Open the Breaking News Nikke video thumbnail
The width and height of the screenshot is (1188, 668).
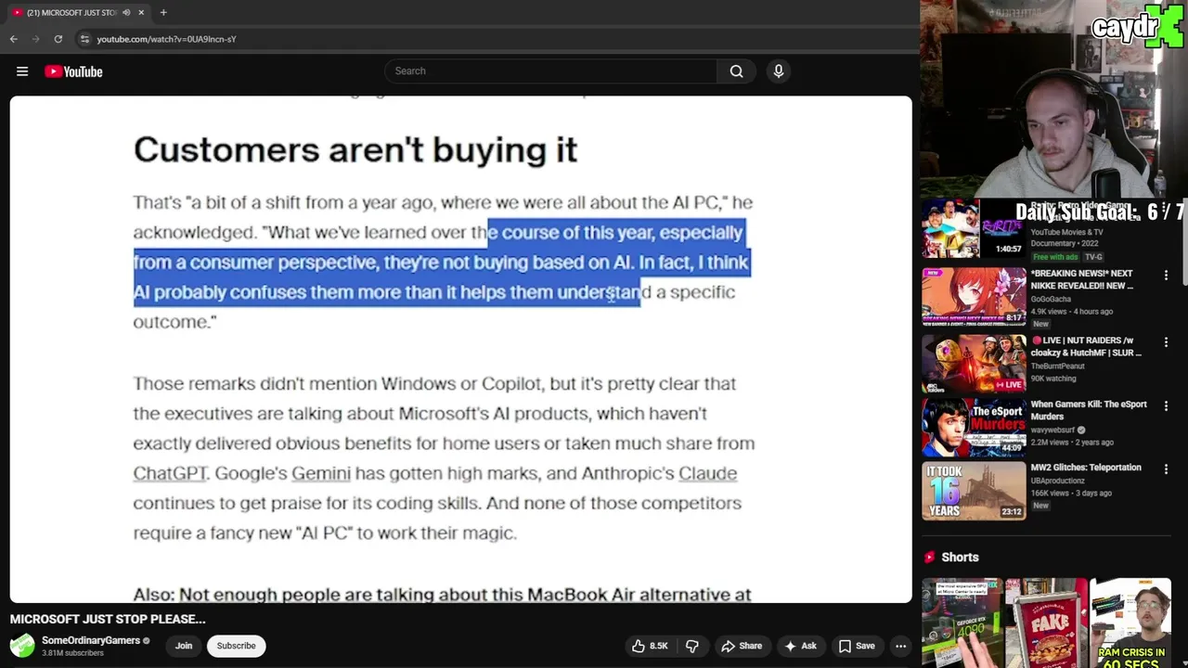coord(974,297)
